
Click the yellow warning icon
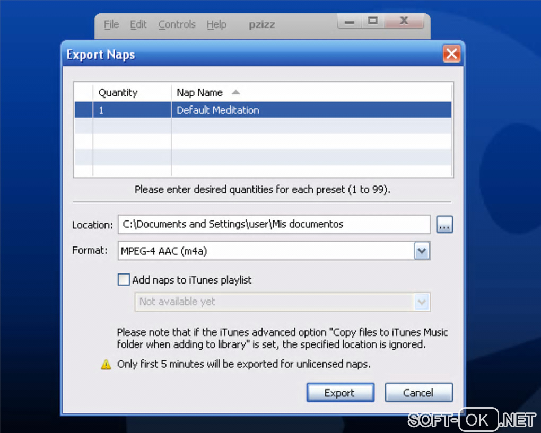pos(106,365)
